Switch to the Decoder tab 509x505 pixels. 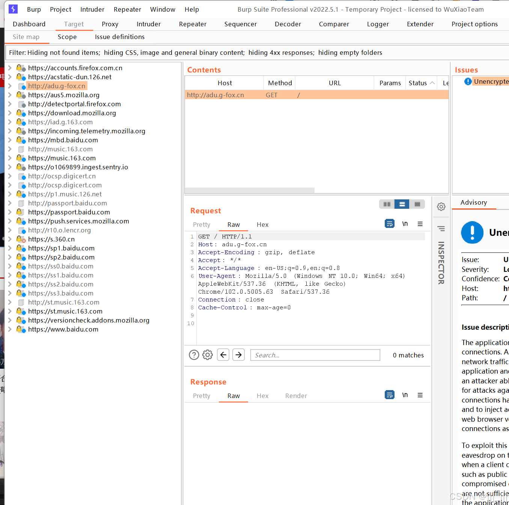(x=288, y=24)
